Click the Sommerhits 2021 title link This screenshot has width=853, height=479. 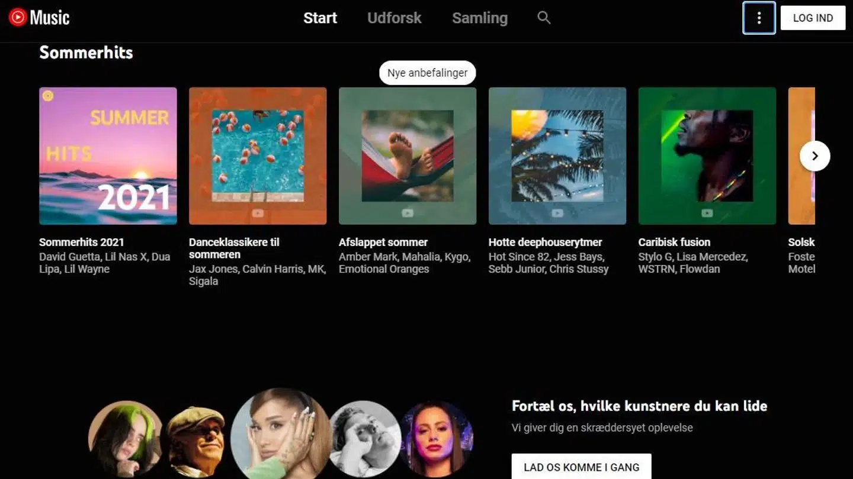coord(82,242)
